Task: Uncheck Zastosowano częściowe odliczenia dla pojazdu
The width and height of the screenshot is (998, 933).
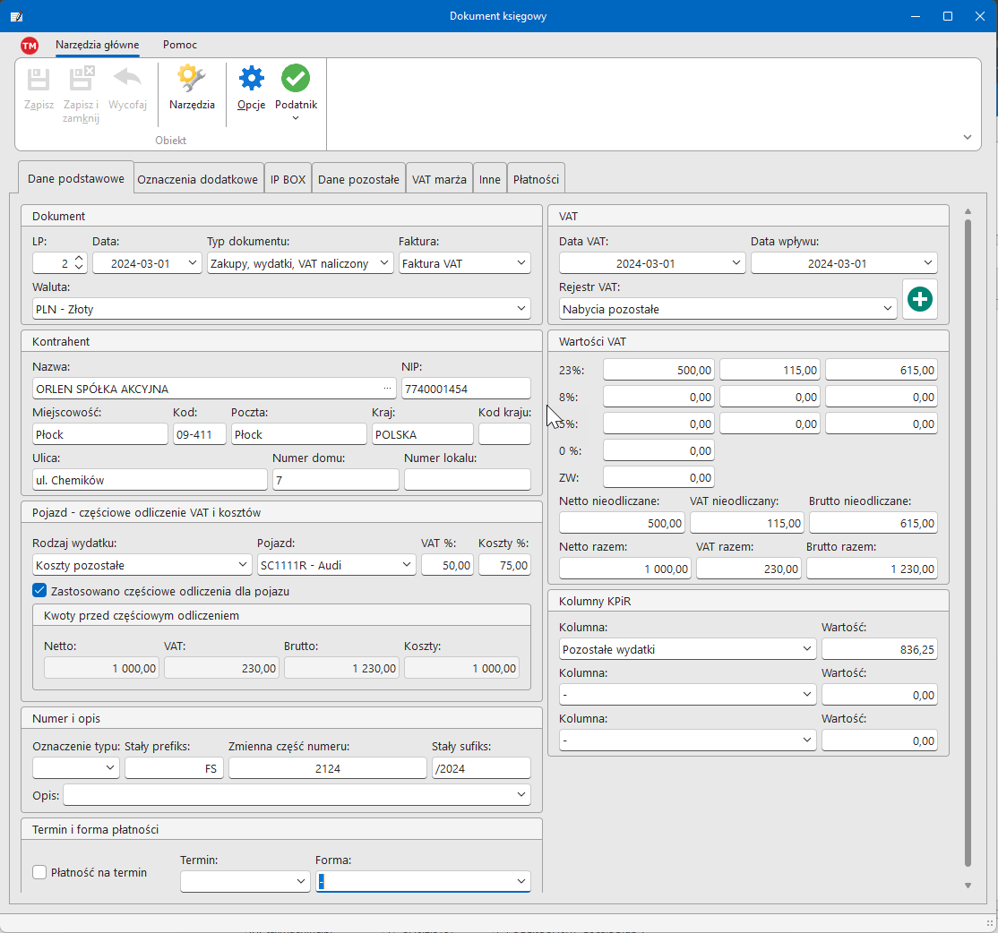Action: coord(39,591)
